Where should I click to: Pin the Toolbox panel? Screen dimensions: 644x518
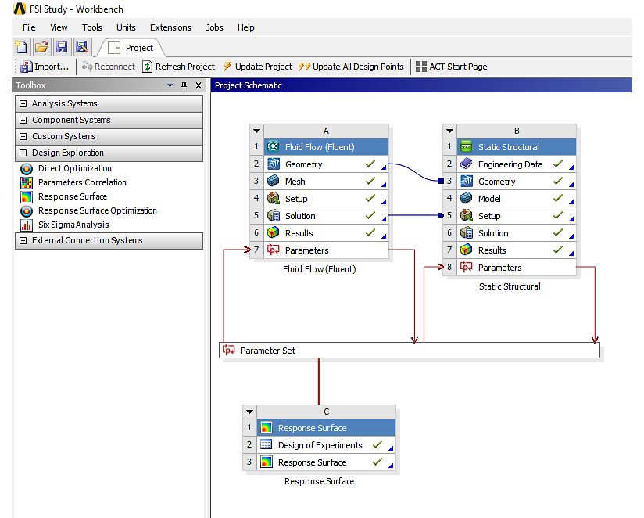[x=184, y=85]
